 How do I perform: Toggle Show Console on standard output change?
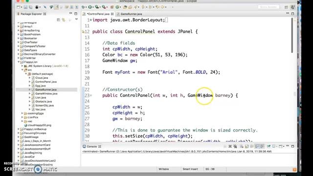point(257,147)
